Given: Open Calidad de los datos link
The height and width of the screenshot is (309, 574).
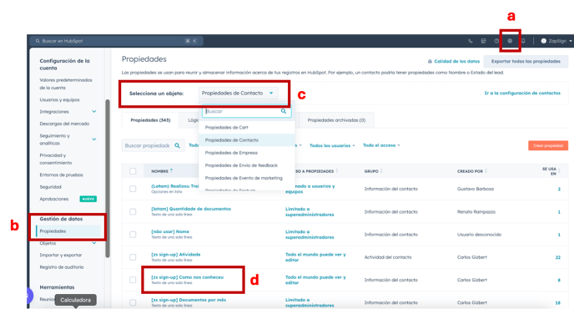Looking at the screenshot, I should click(457, 62).
